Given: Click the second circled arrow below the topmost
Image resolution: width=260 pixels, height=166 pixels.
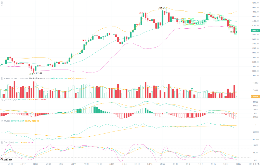Looking at the screenshot, I should pos(2,5).
